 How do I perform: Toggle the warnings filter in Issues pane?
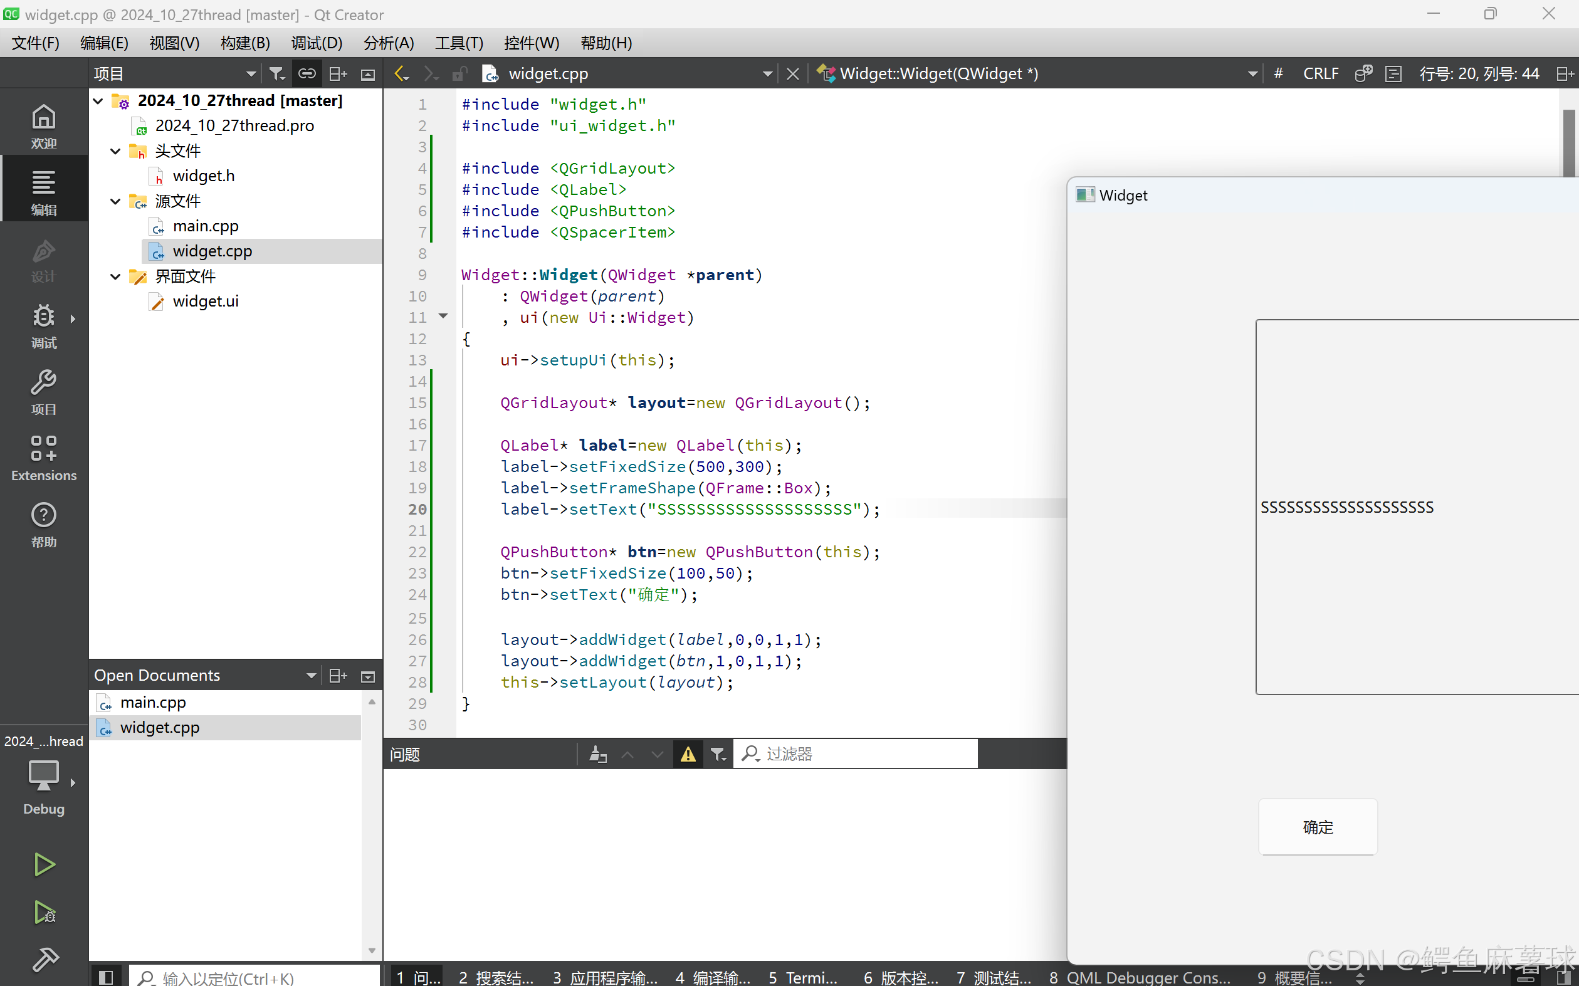tap(688, 755)
